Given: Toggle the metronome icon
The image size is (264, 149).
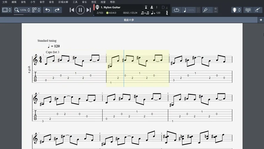Looking at the screenshot, I should point(152,7).
